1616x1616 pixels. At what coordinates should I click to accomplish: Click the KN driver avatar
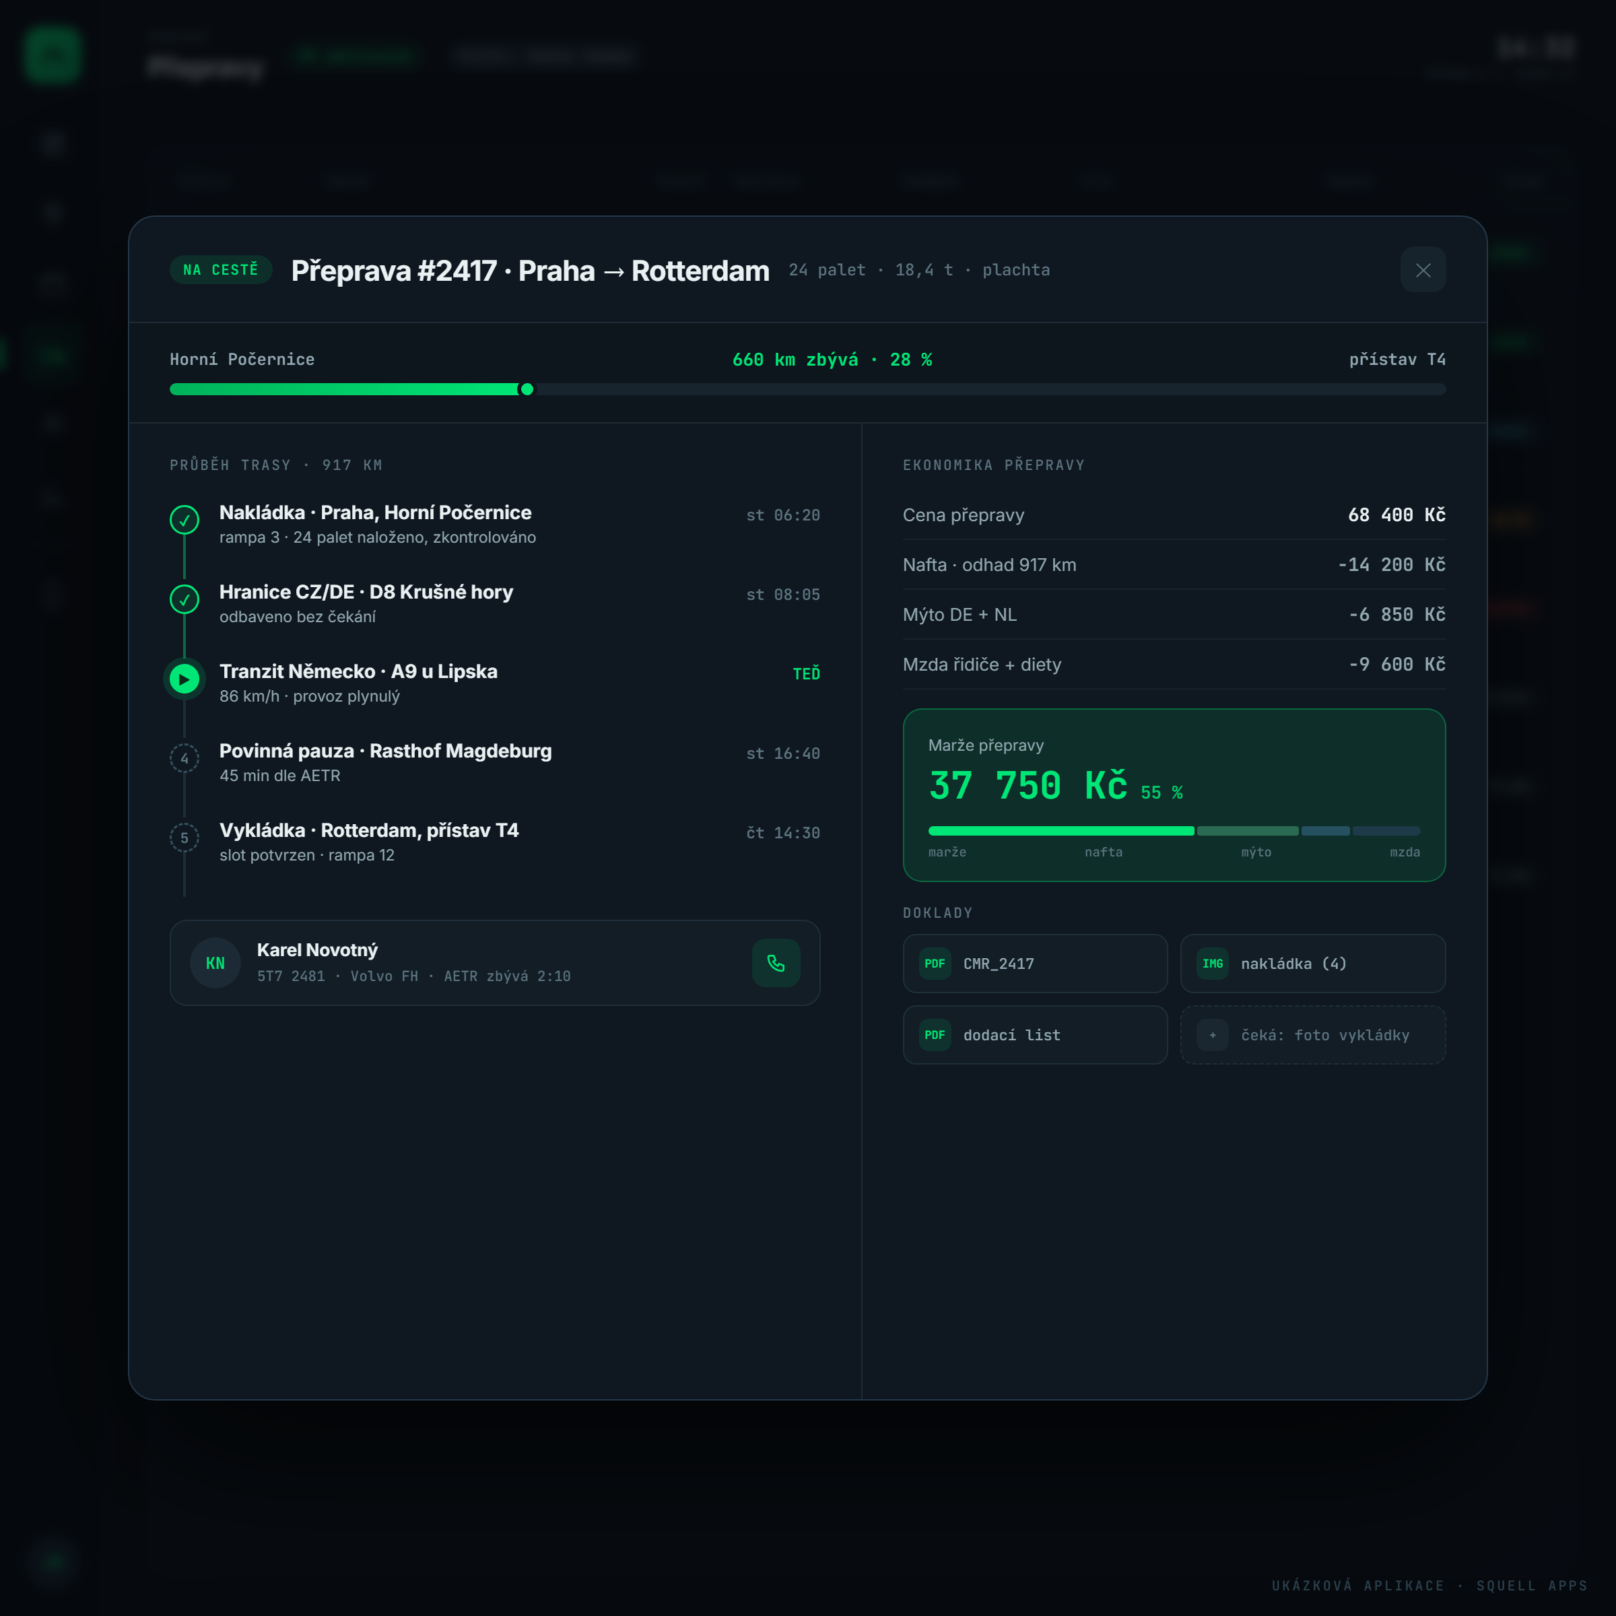coord(215,963)
